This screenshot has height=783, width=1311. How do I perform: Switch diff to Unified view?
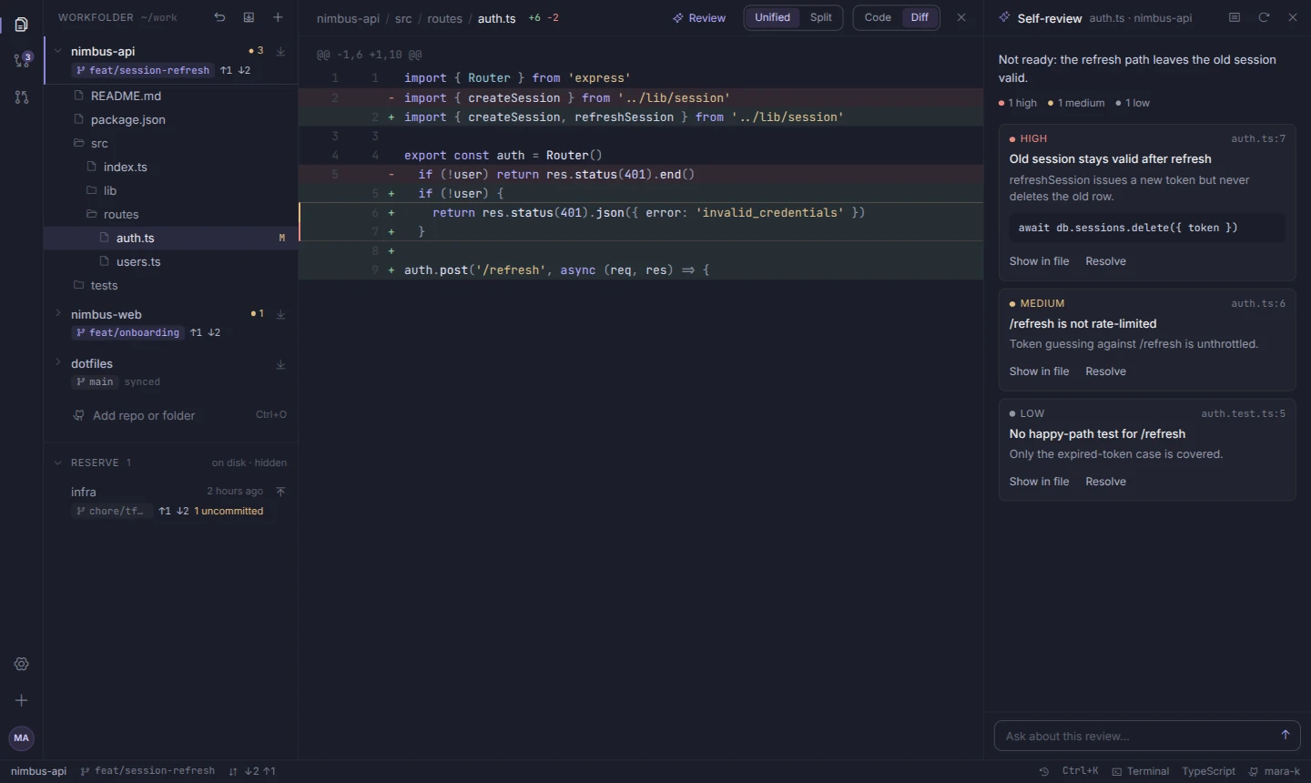(x=772, y=17)
